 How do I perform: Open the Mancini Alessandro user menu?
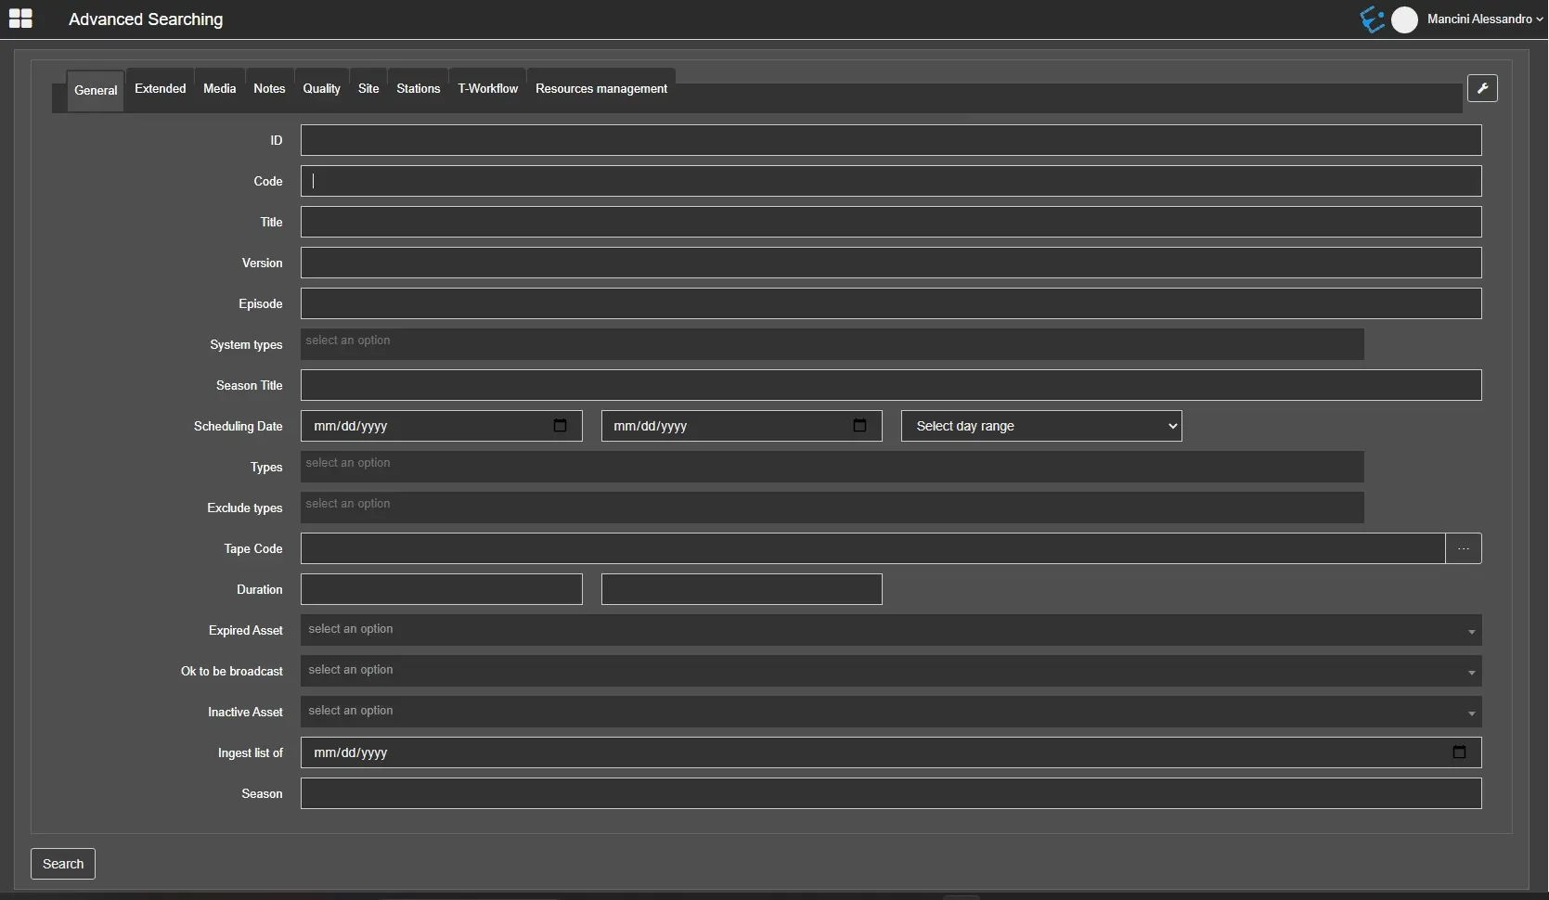coord(1484,19)
